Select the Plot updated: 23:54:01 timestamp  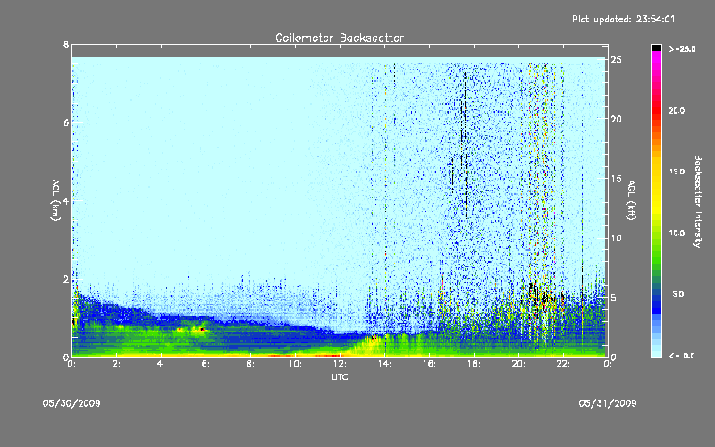[623, 19]
